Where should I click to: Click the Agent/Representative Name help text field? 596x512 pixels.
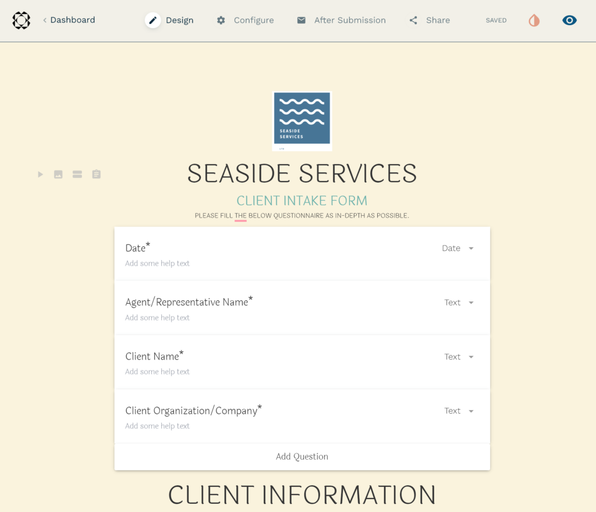tap(157, 317)
